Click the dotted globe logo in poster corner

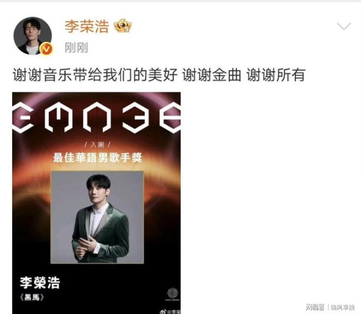173,293
